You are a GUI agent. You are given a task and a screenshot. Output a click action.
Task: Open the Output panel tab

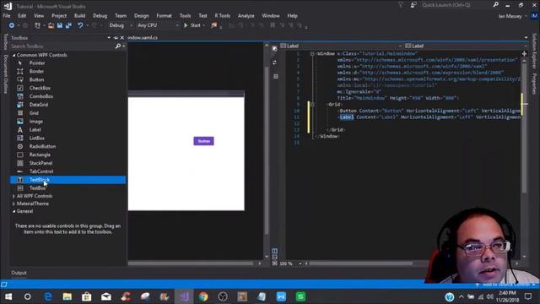[19, 273]
